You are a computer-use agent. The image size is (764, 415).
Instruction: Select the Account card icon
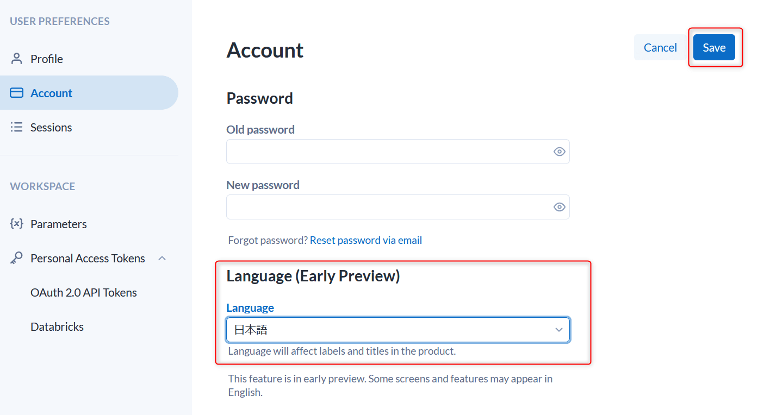pyautogui.click(x=16, y=92)
